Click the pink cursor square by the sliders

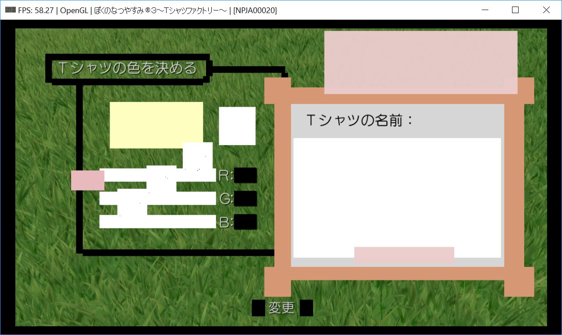point(87,180)
